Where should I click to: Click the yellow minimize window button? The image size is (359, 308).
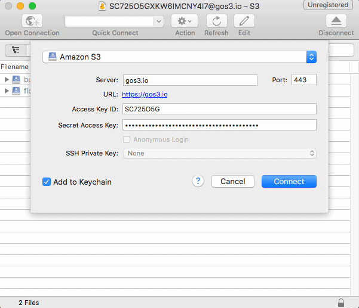click(x=20, y=6)
